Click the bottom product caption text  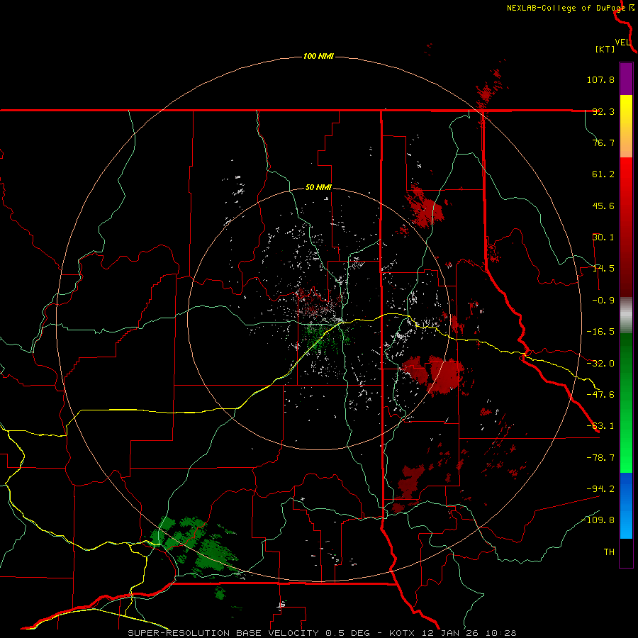point(322,633)
